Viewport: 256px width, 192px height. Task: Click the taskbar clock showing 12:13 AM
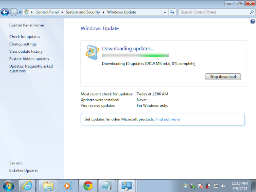pos(240,186)
